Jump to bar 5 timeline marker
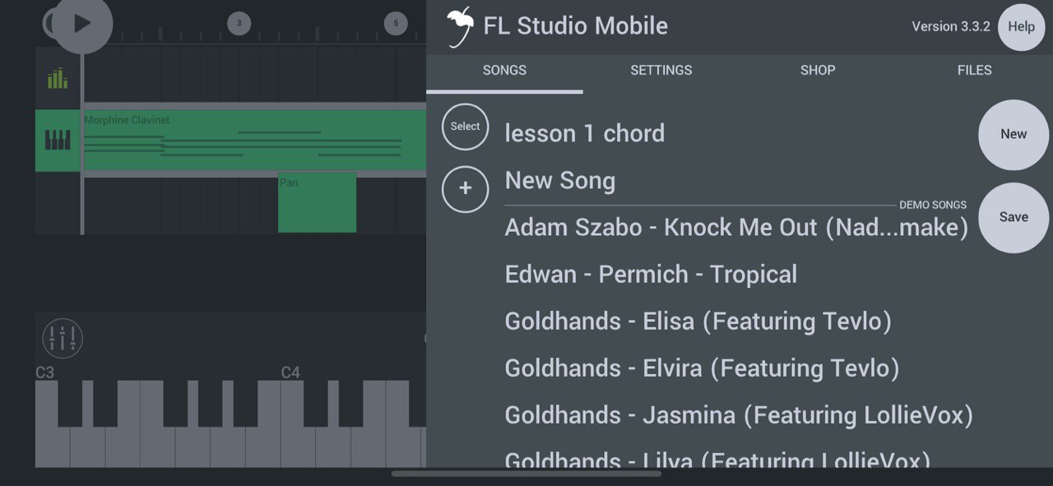The height and width of the screenshot is (486, 1053). pos(396,23)
